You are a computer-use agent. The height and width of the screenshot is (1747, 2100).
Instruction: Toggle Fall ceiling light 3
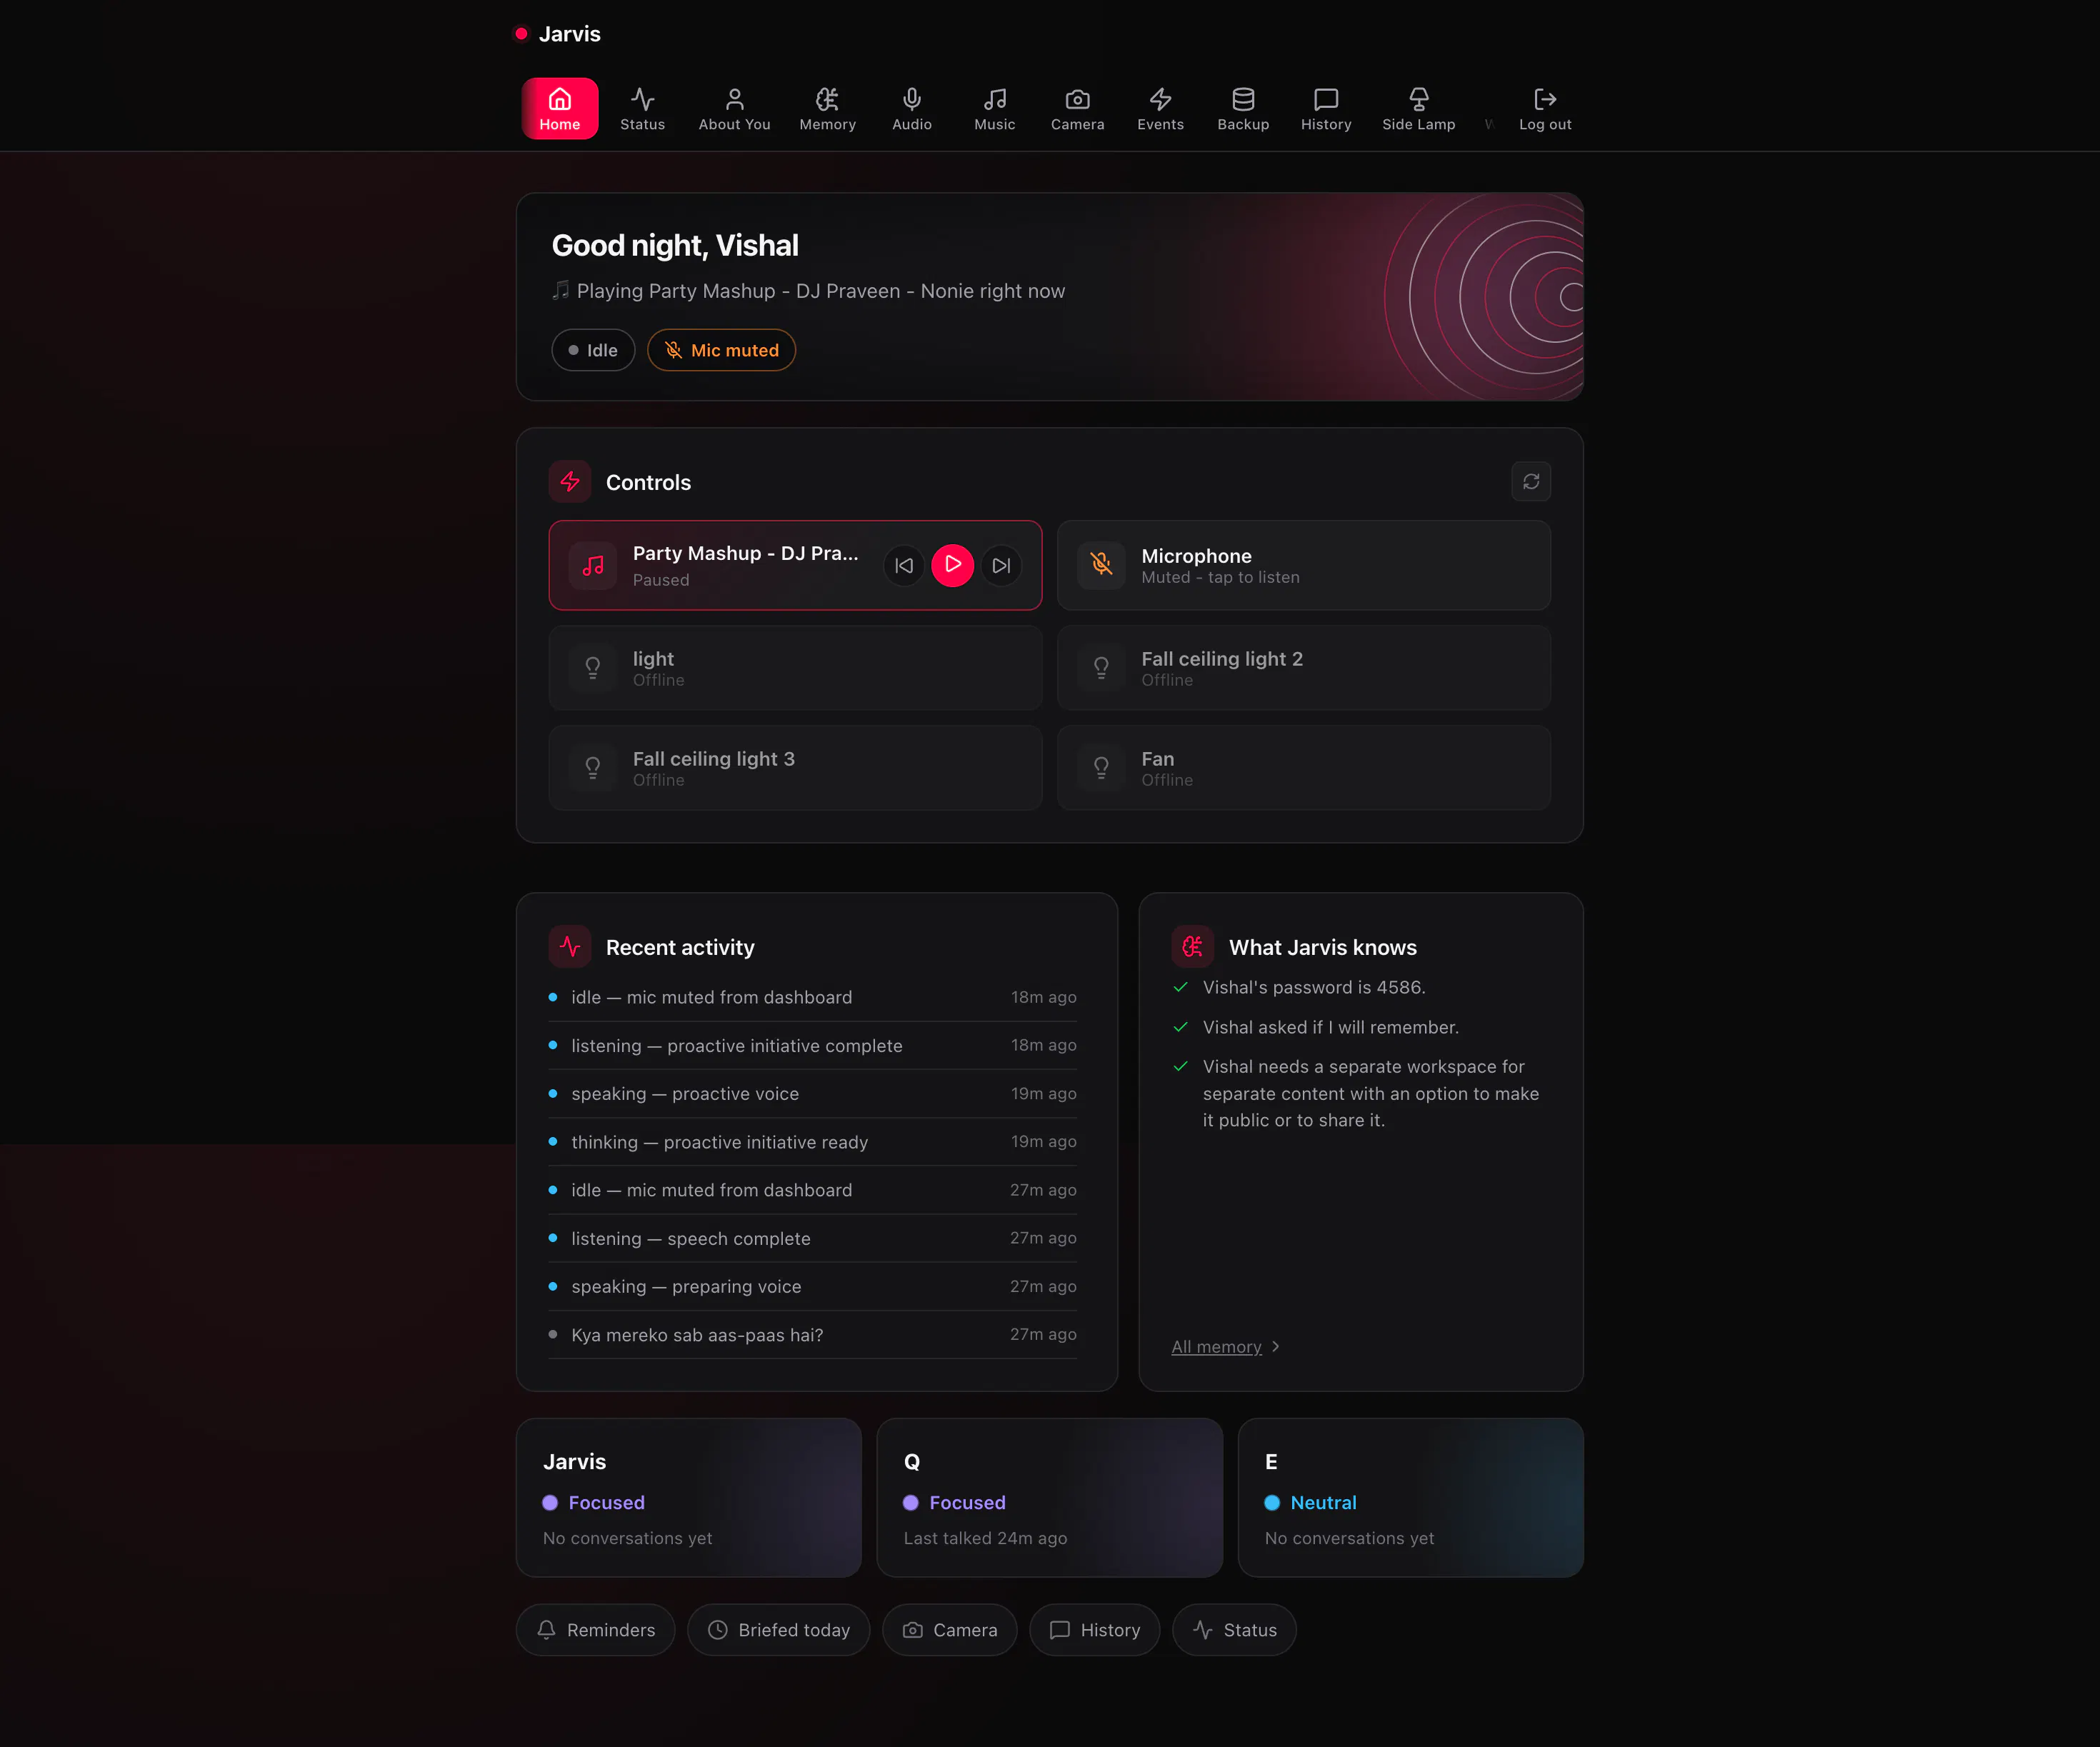click(795, 768)
